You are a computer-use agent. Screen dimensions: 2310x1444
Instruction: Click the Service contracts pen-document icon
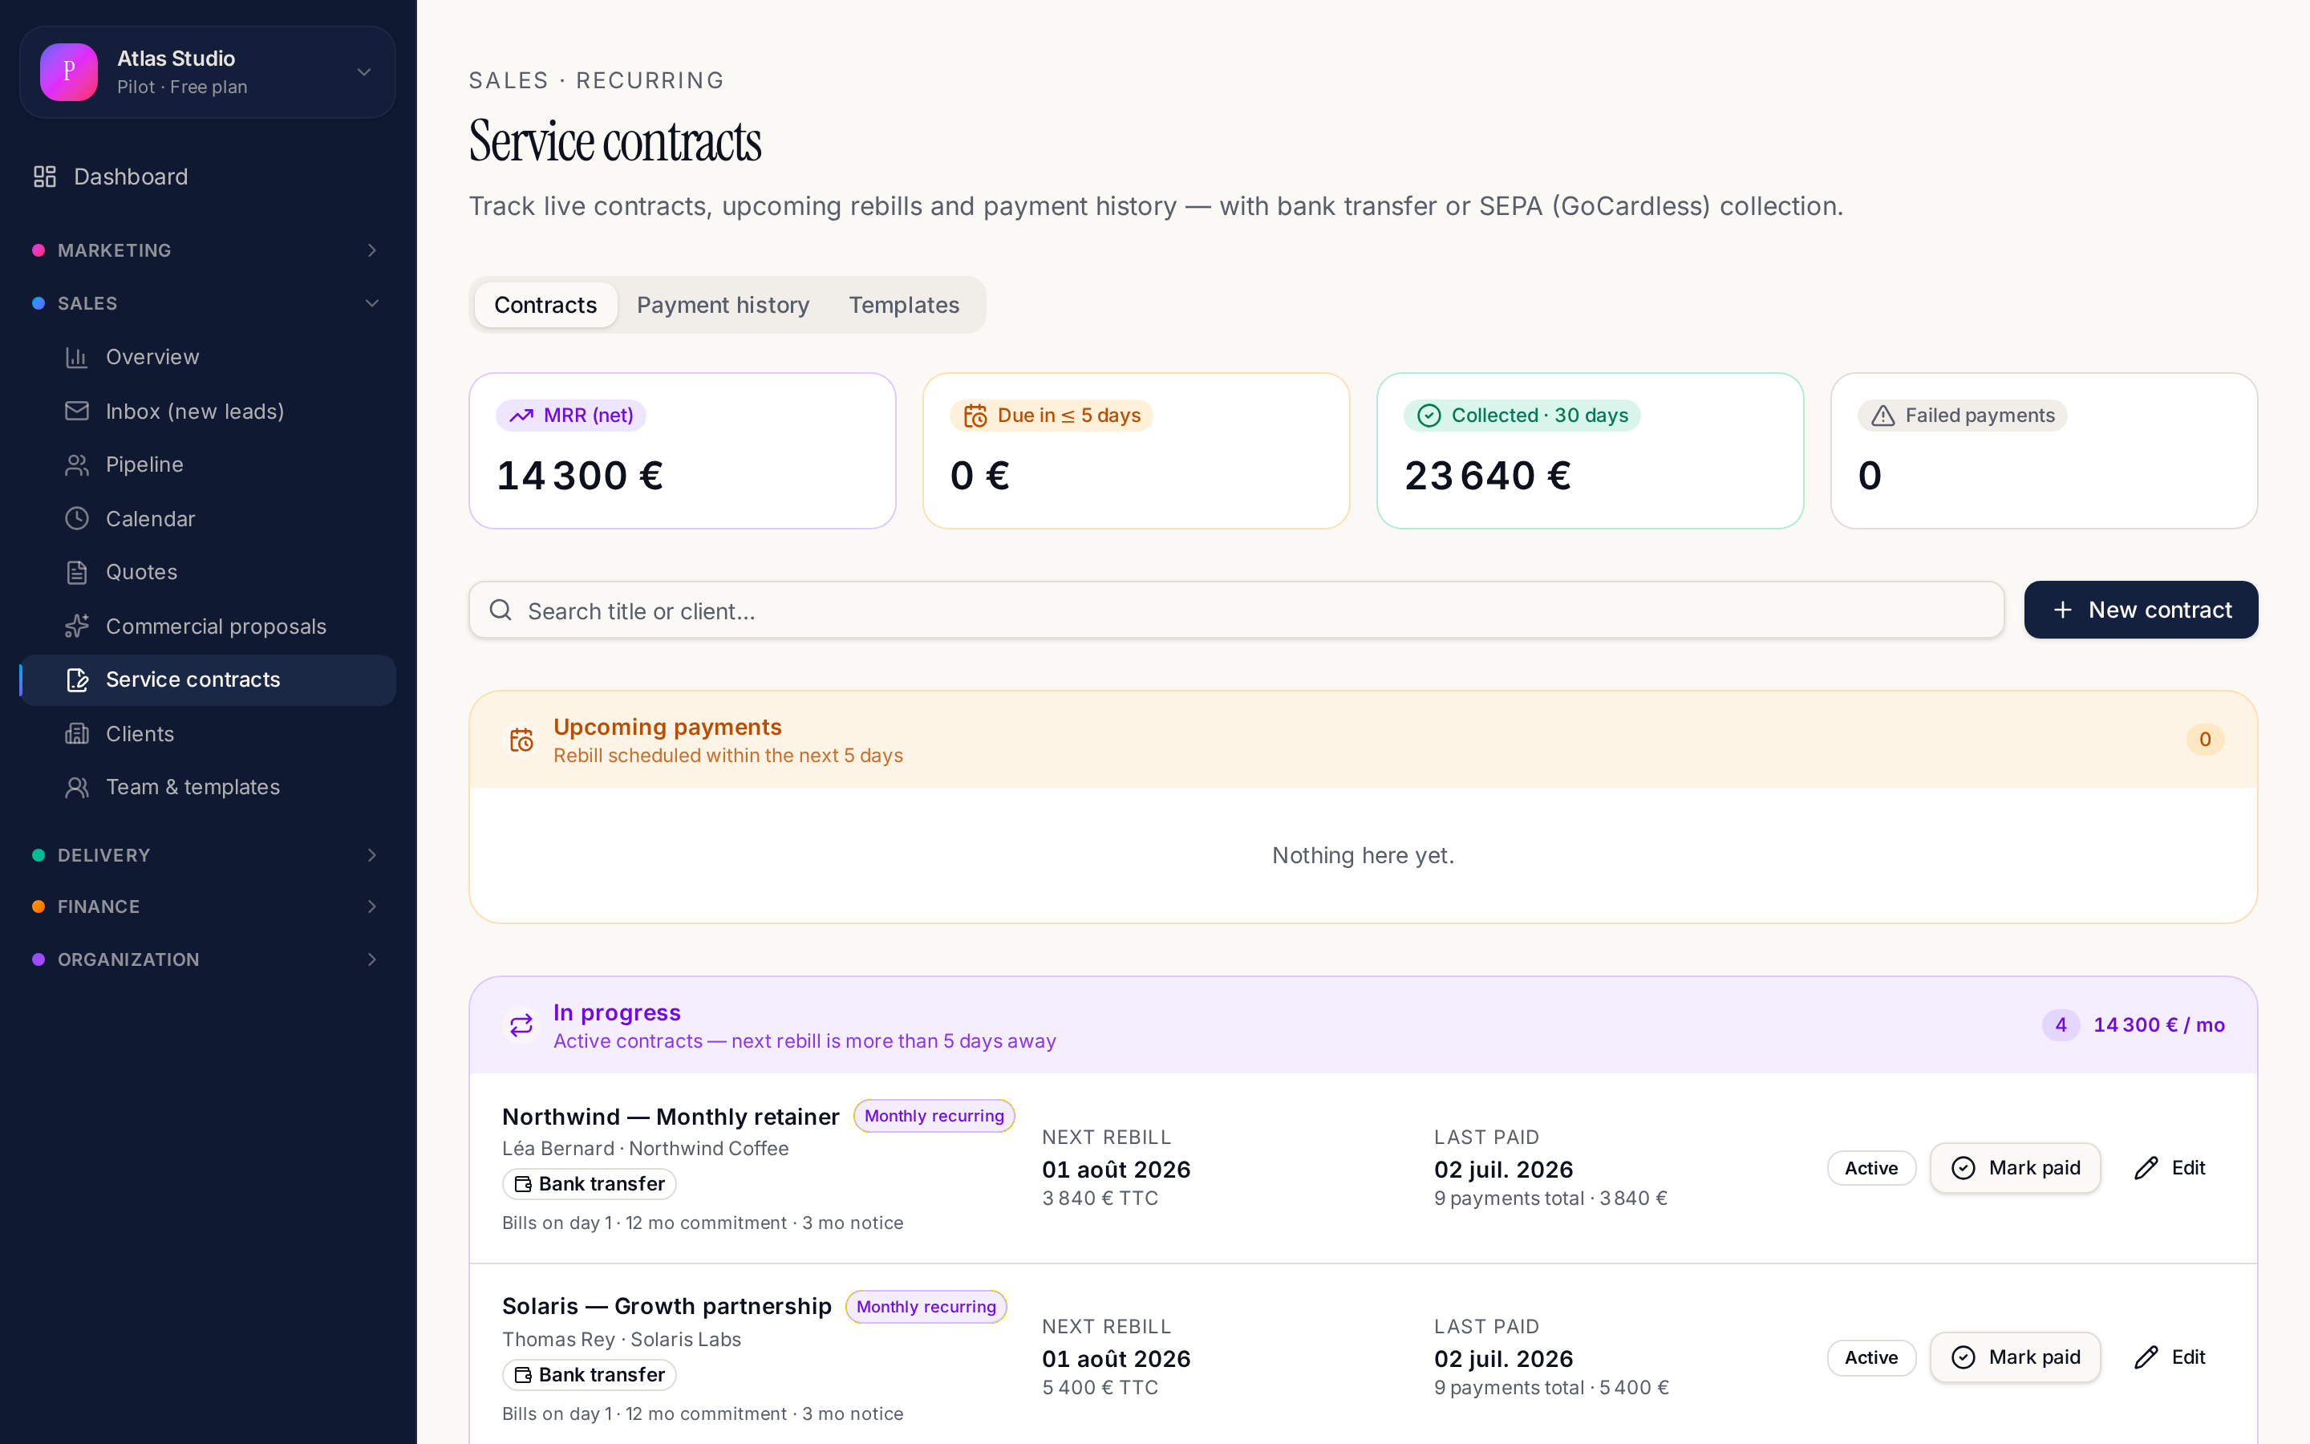pos(76,680)
